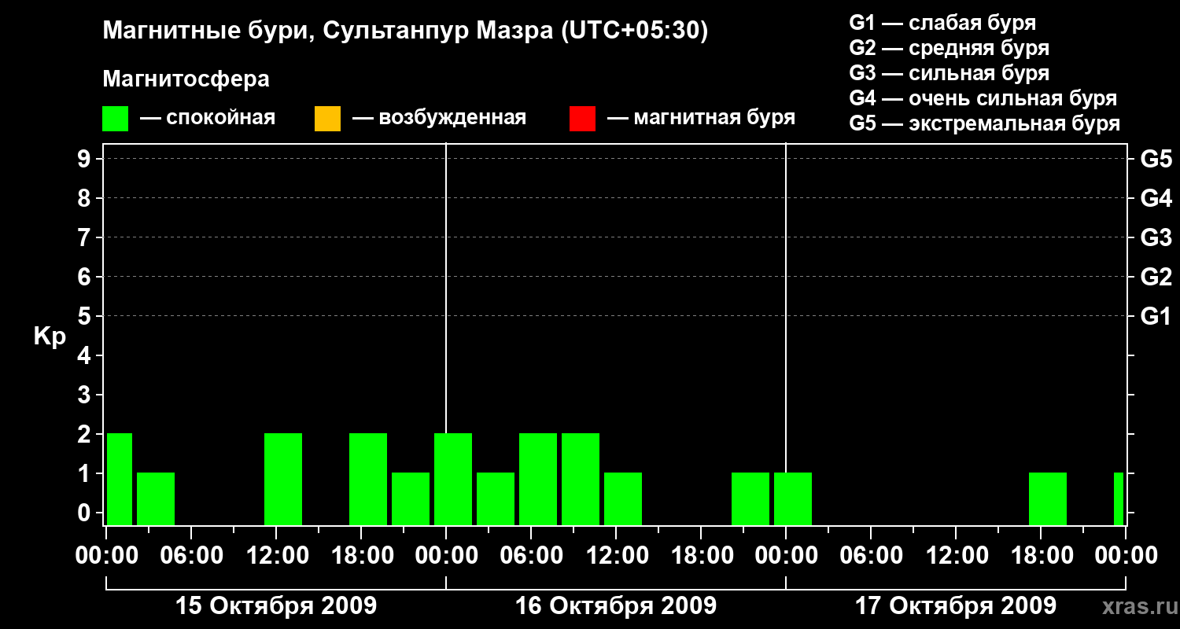Click the '— возбужденная' legend label

(x=439, y=119)
